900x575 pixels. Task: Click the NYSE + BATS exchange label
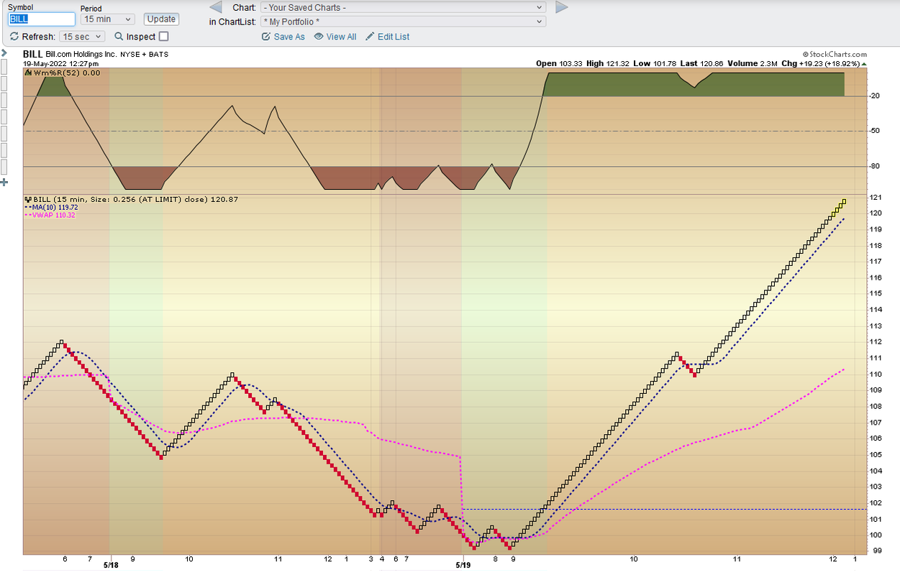tap(144, 54)
